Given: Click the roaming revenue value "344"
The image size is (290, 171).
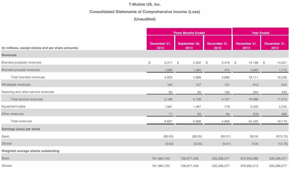Looking at the screenshot, I should [255, 92].
